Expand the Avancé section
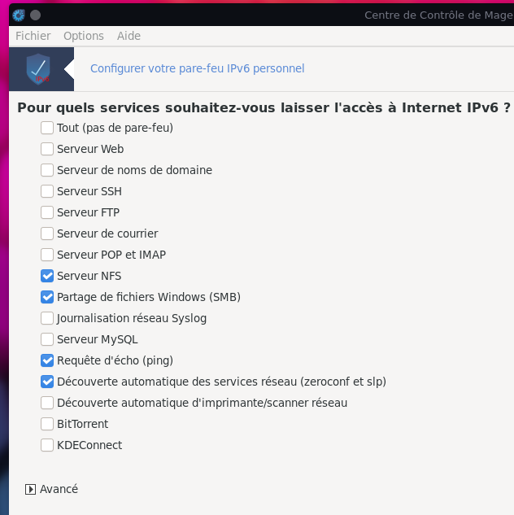The image size is (514, 515). pos(31,489)
